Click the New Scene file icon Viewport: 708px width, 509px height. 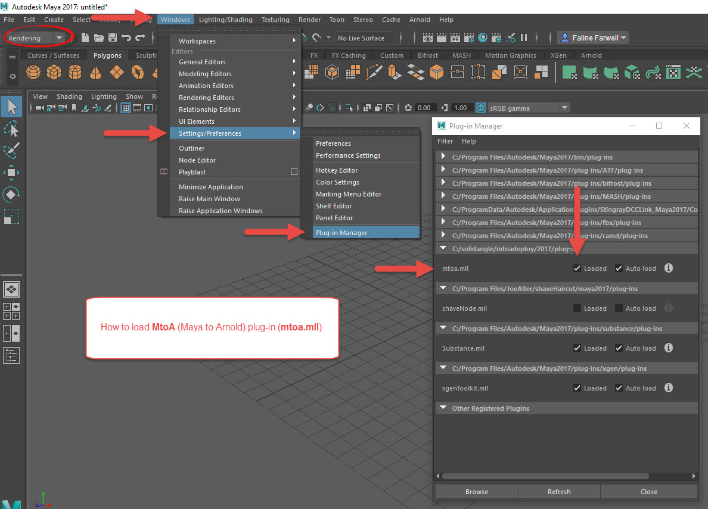click(x=85, y=38)
